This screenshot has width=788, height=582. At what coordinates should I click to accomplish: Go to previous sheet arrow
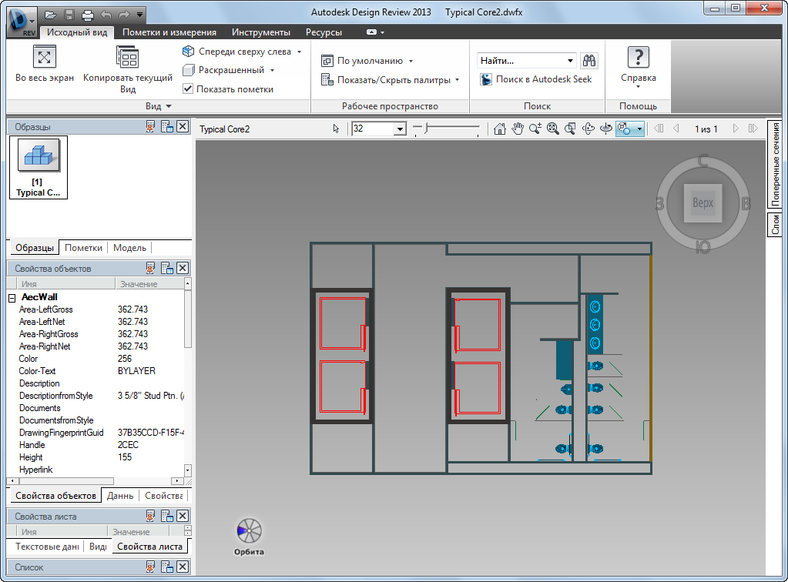pyautogui.click(x=676, y=129)
